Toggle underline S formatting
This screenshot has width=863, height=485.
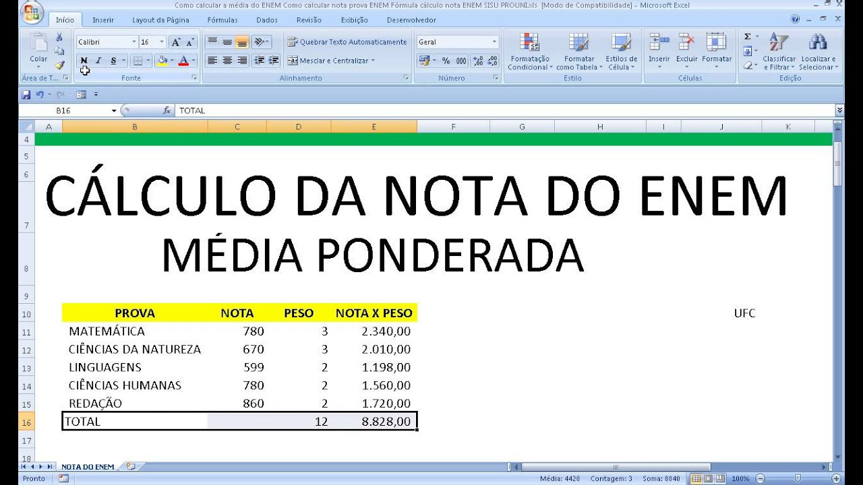pyautogui.click(x=113, y=61)
